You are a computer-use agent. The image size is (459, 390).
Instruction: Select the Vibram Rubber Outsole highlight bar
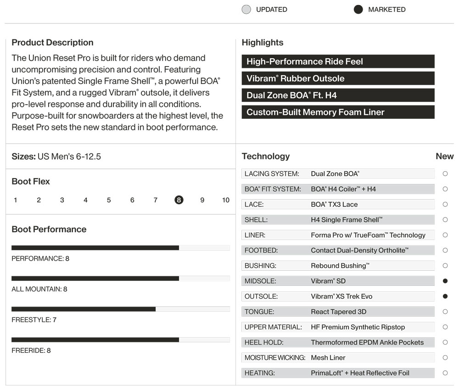pyautogui.click(x=338, y=78)
